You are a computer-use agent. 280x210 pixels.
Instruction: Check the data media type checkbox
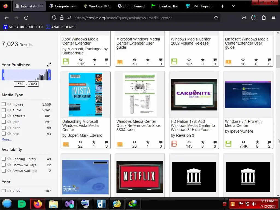point(4,134)
